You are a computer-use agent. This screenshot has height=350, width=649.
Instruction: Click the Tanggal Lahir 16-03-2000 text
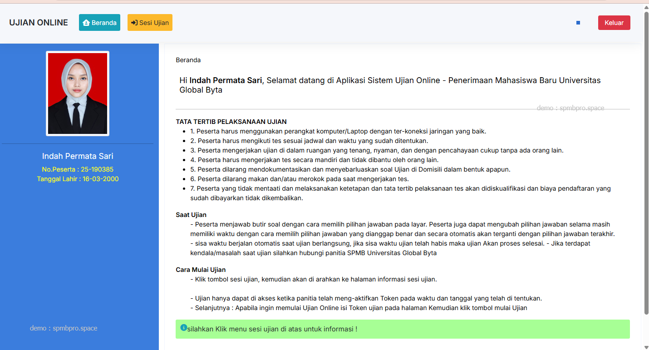coord(78,179)
